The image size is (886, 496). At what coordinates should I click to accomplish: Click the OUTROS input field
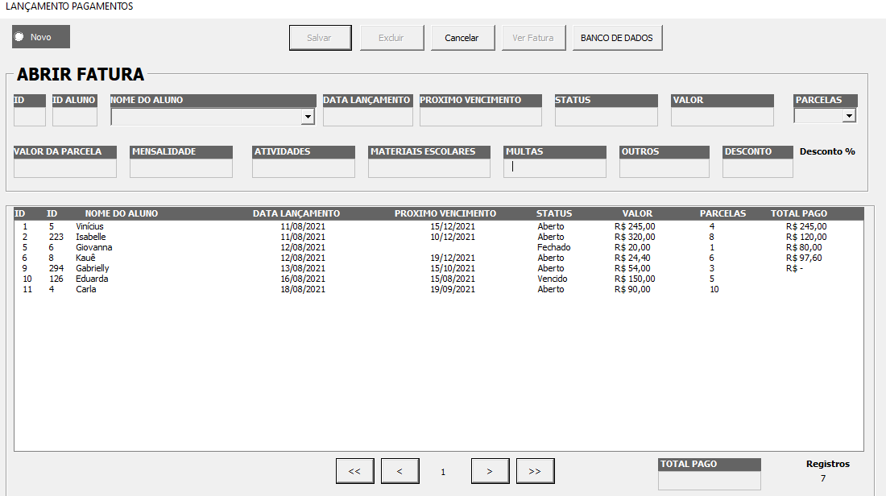664,168
